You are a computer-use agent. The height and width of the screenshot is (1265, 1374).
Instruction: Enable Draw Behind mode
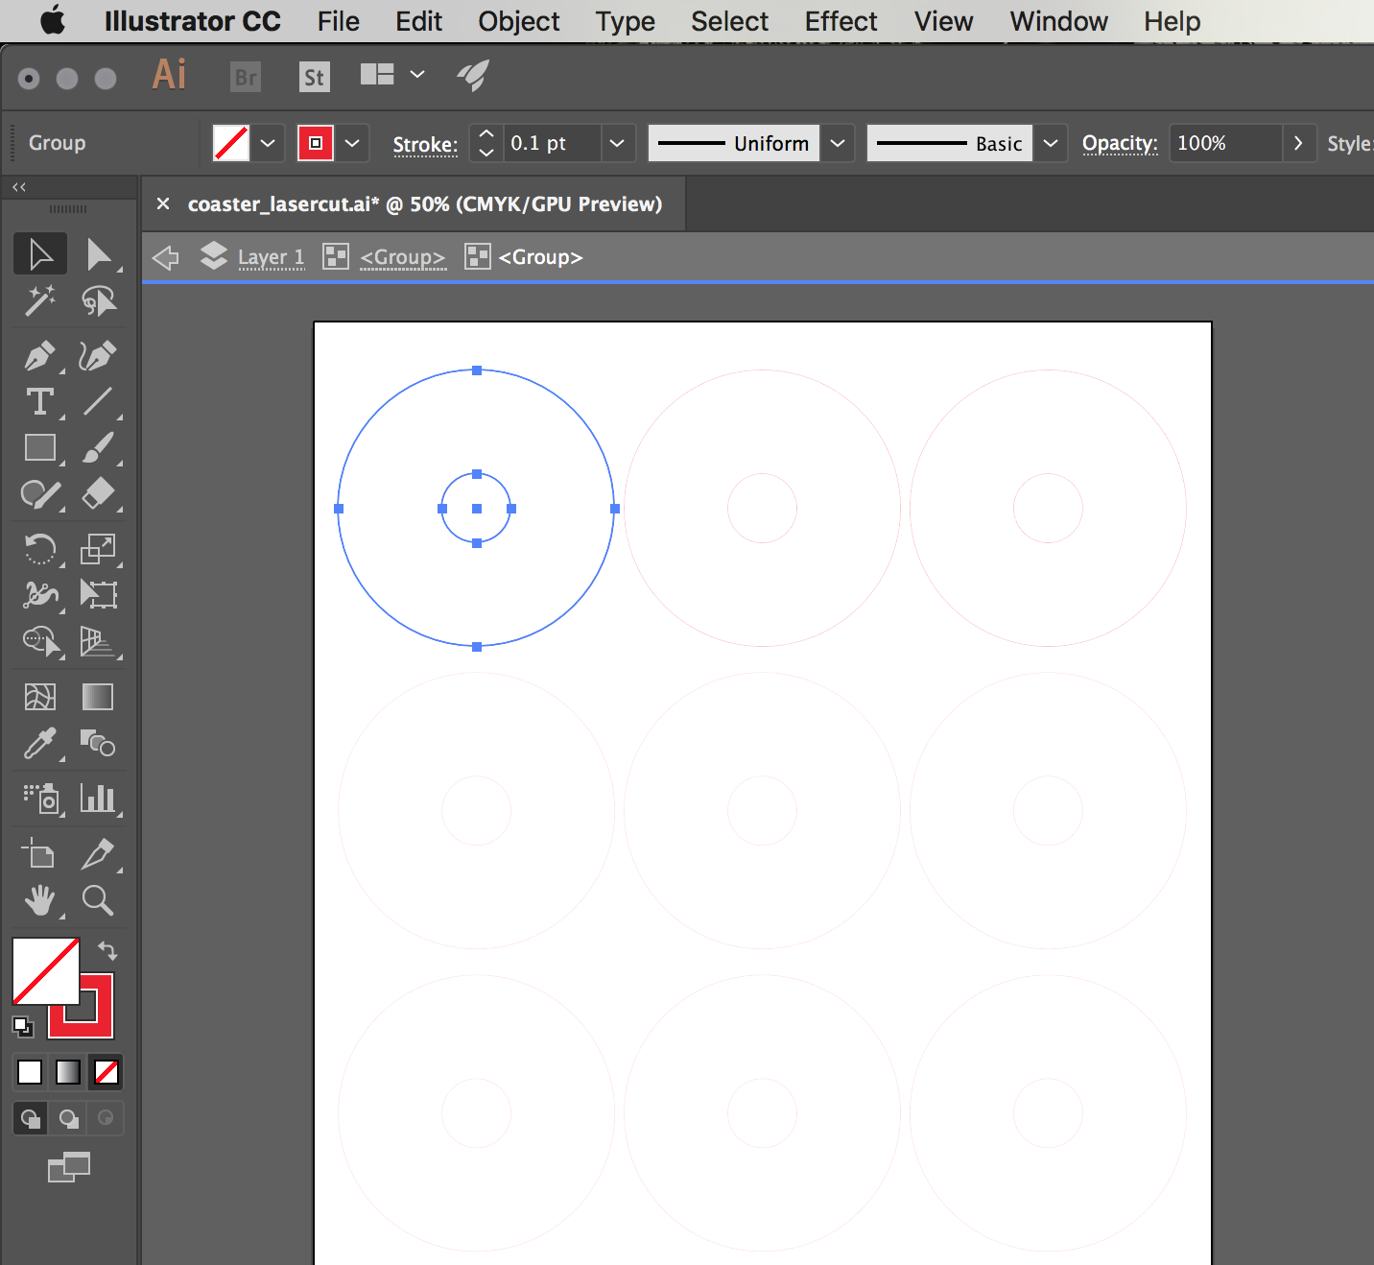(x=68, y=1118)
